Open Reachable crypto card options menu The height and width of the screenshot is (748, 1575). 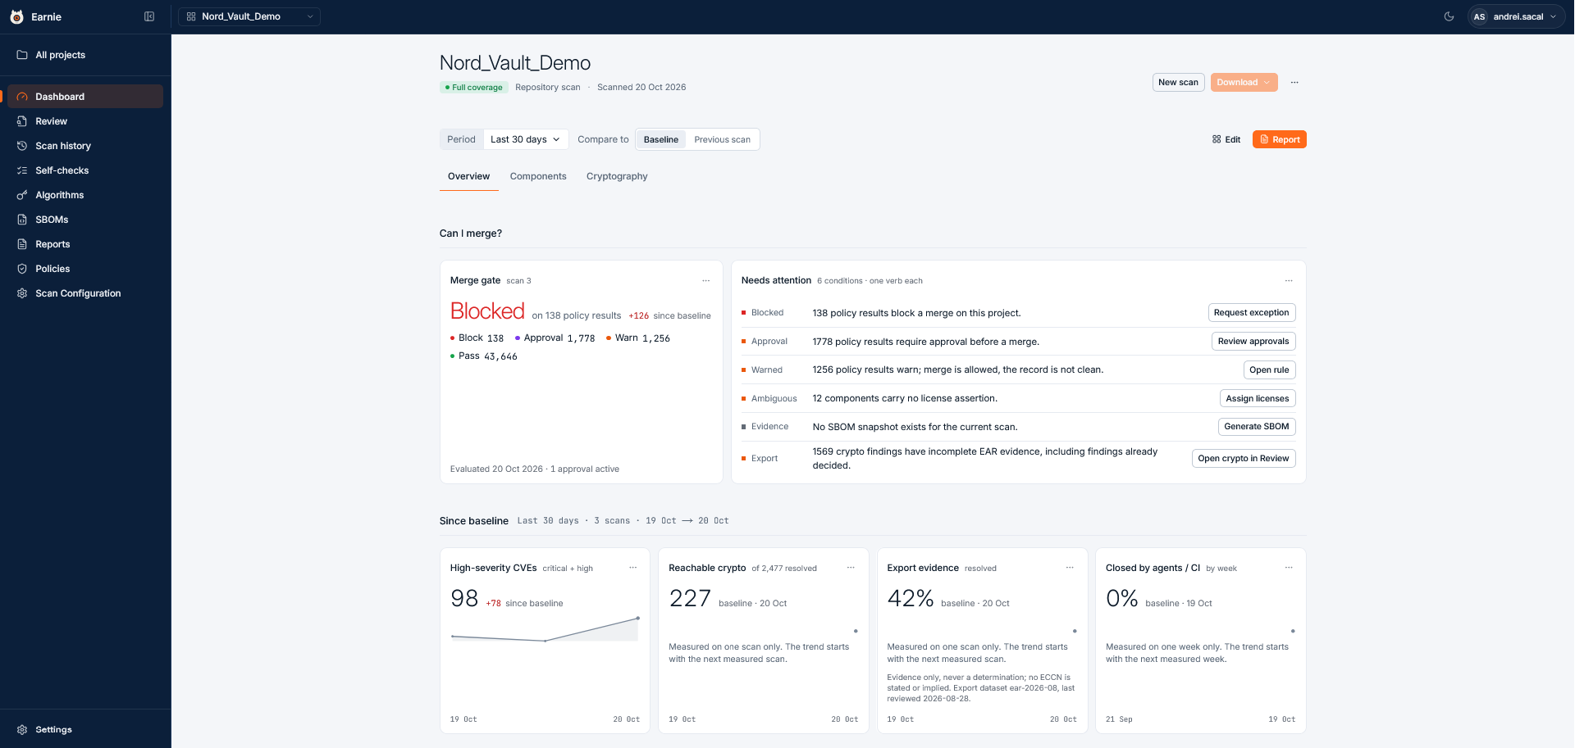pos(851,568)
